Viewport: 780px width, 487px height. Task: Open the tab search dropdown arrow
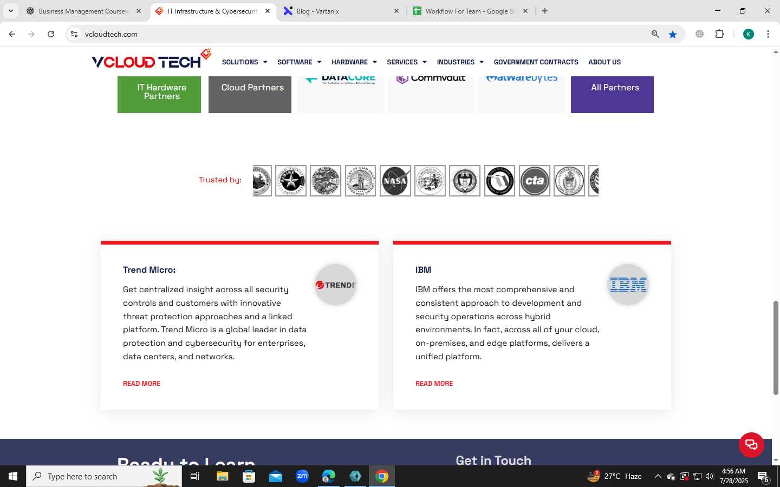click(10, 11)
